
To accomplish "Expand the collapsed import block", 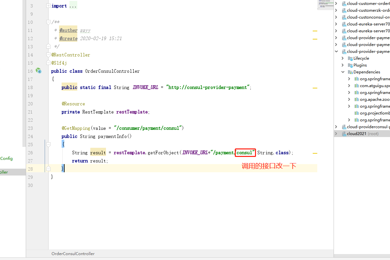I will (x=48, y=6).
